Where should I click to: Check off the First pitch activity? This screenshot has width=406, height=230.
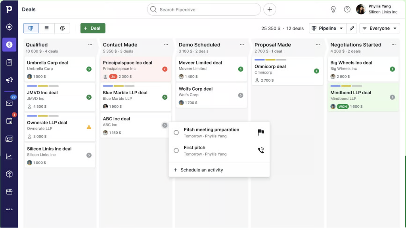click(x=176, y=150)
